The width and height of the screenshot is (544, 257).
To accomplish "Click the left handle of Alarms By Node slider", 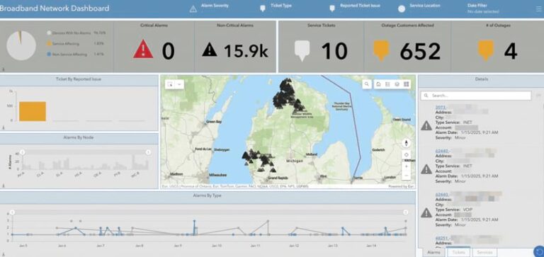I will click(x=22, y=152).
